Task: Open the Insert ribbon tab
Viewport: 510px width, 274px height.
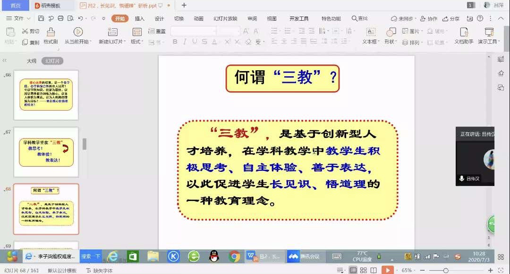Action: pos(140,18)
